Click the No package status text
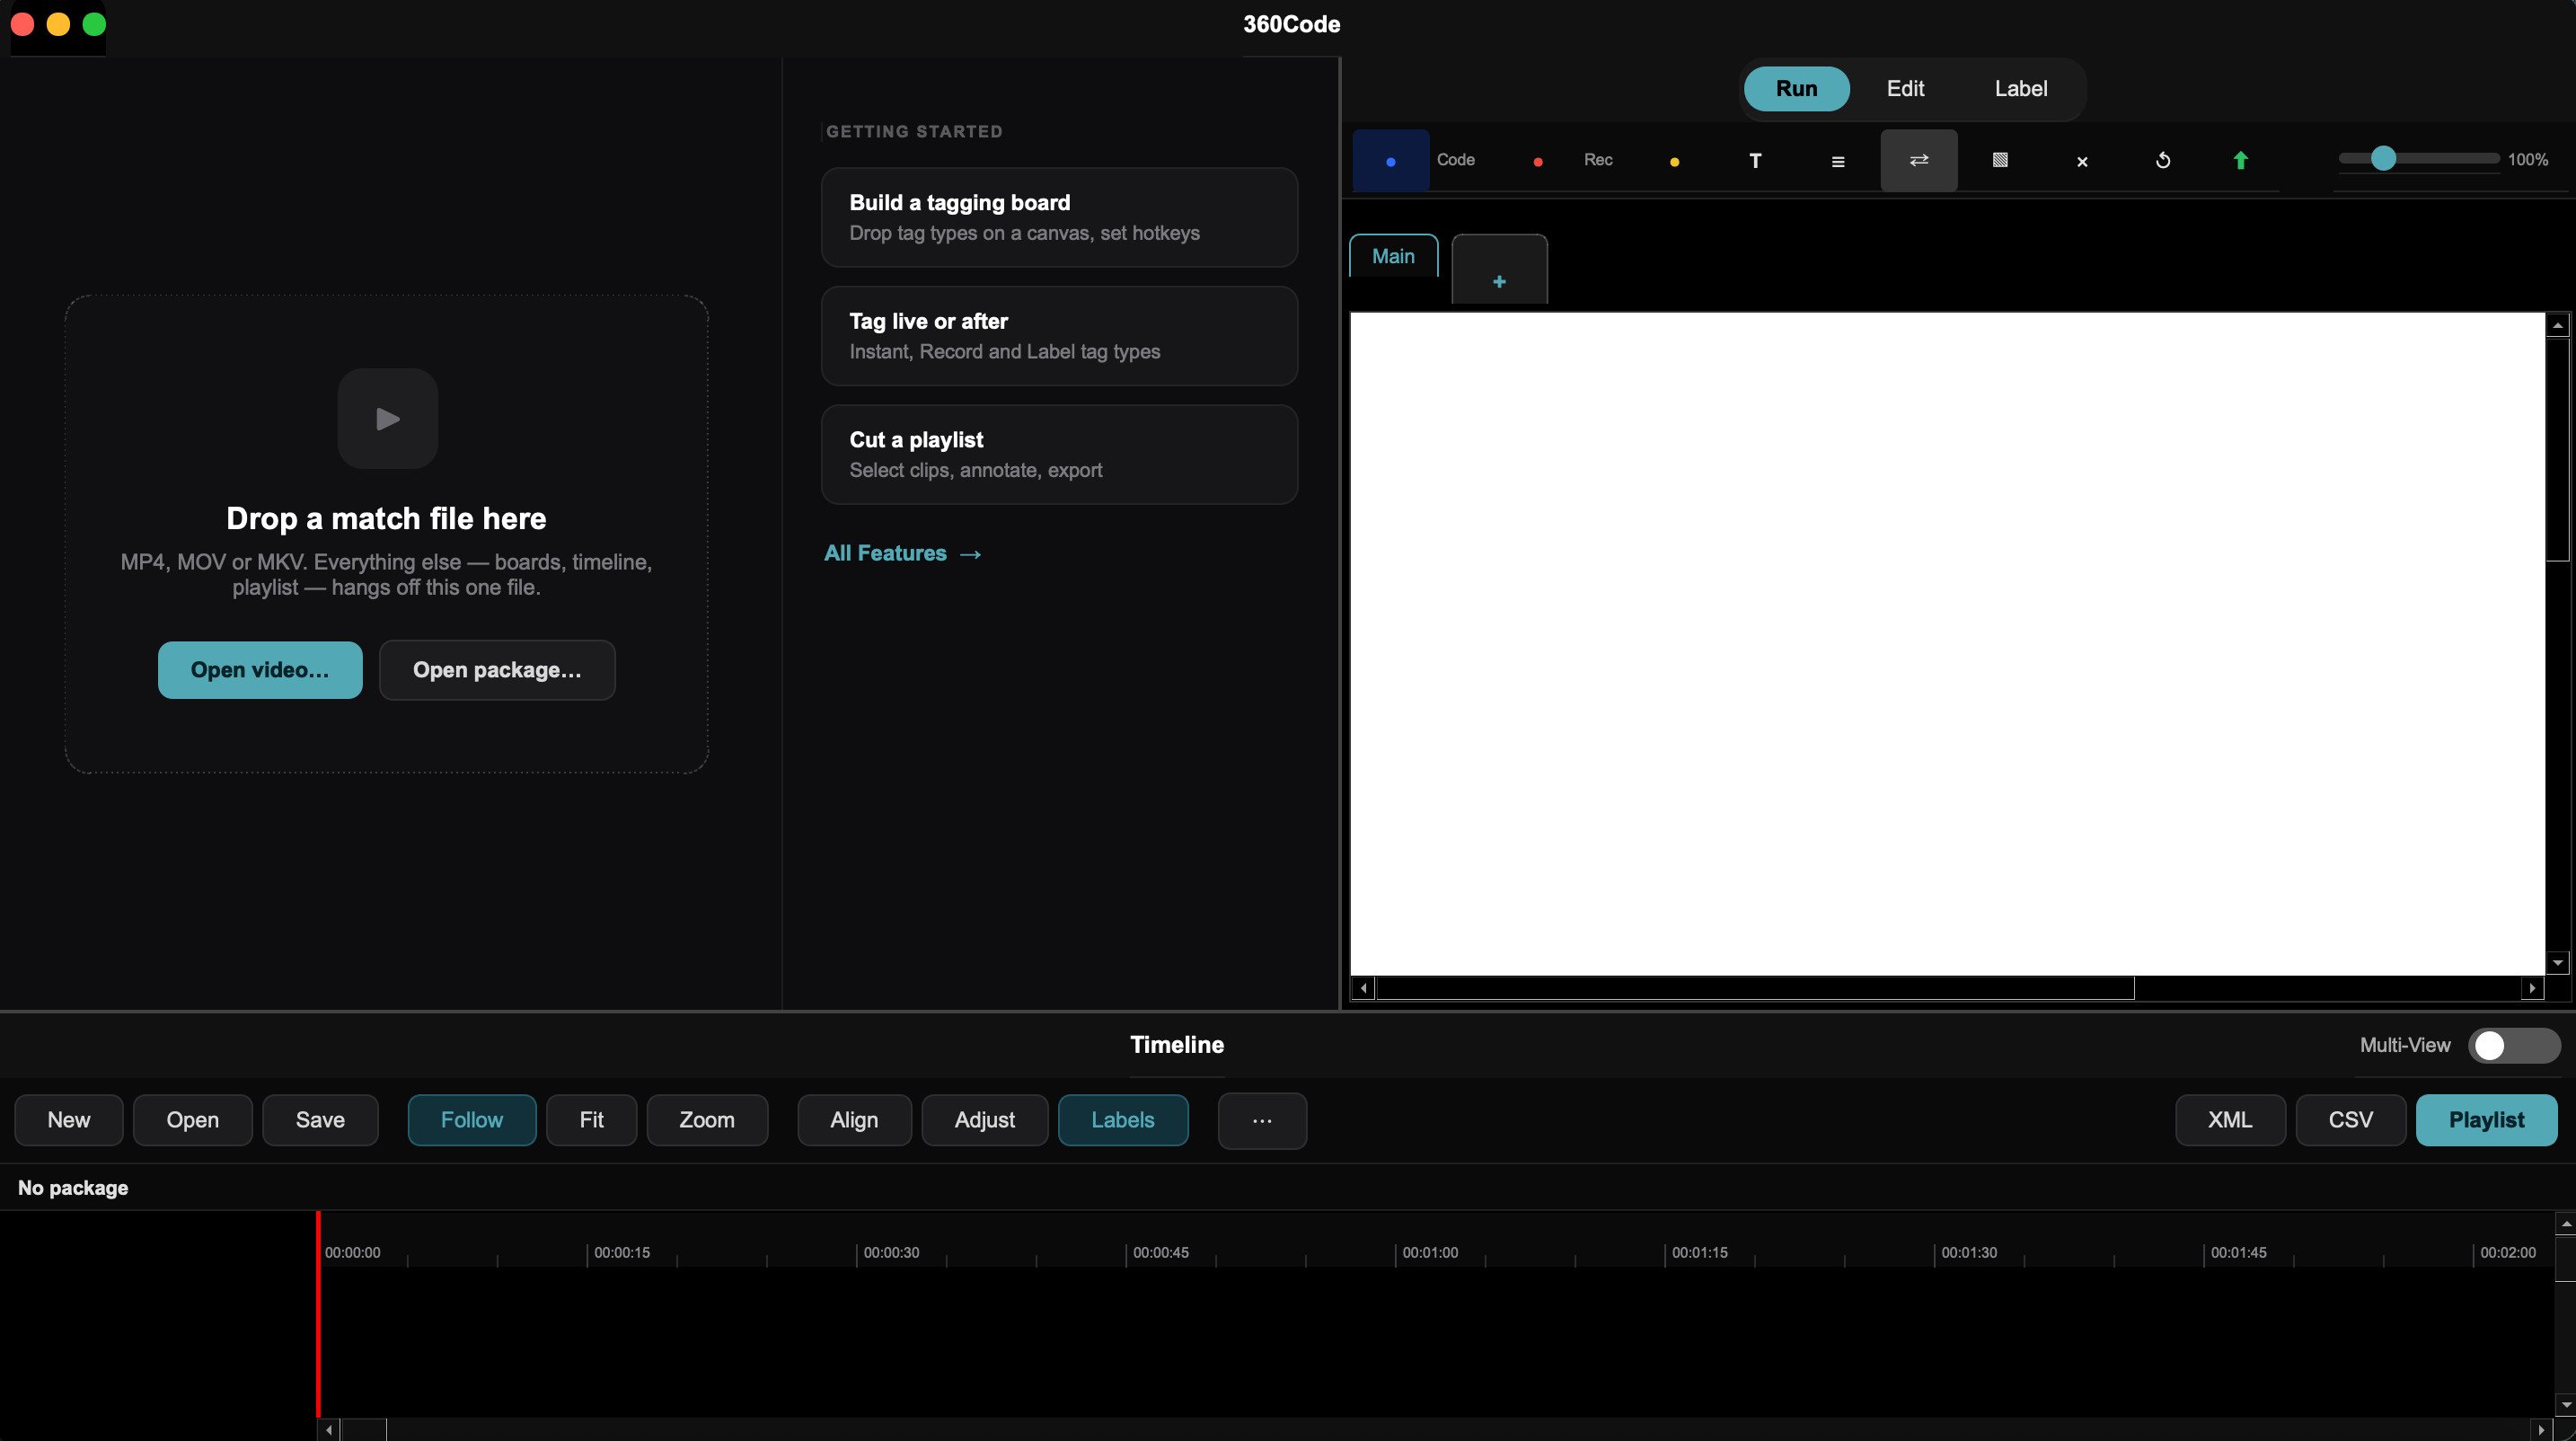This screenshot has width=2576, height=1441. pyautogui.click(x=73, y=1188)
